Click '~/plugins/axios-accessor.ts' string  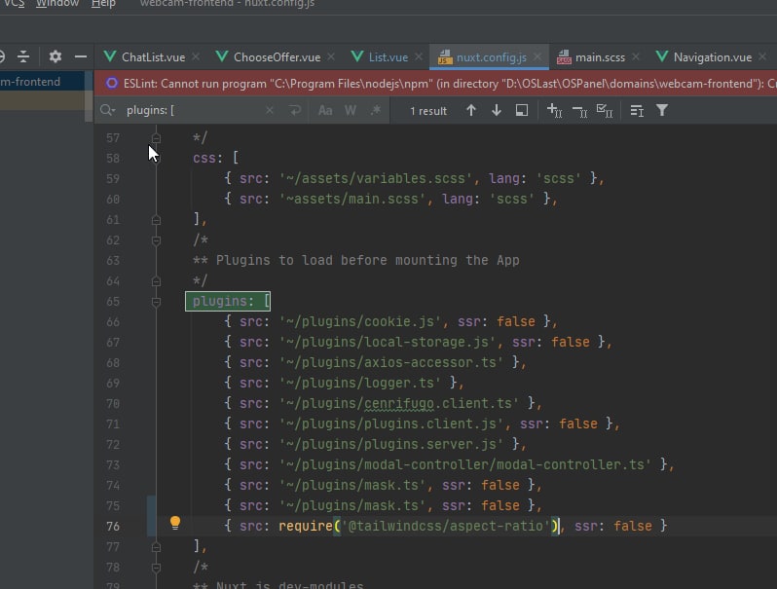pos(391,362)
